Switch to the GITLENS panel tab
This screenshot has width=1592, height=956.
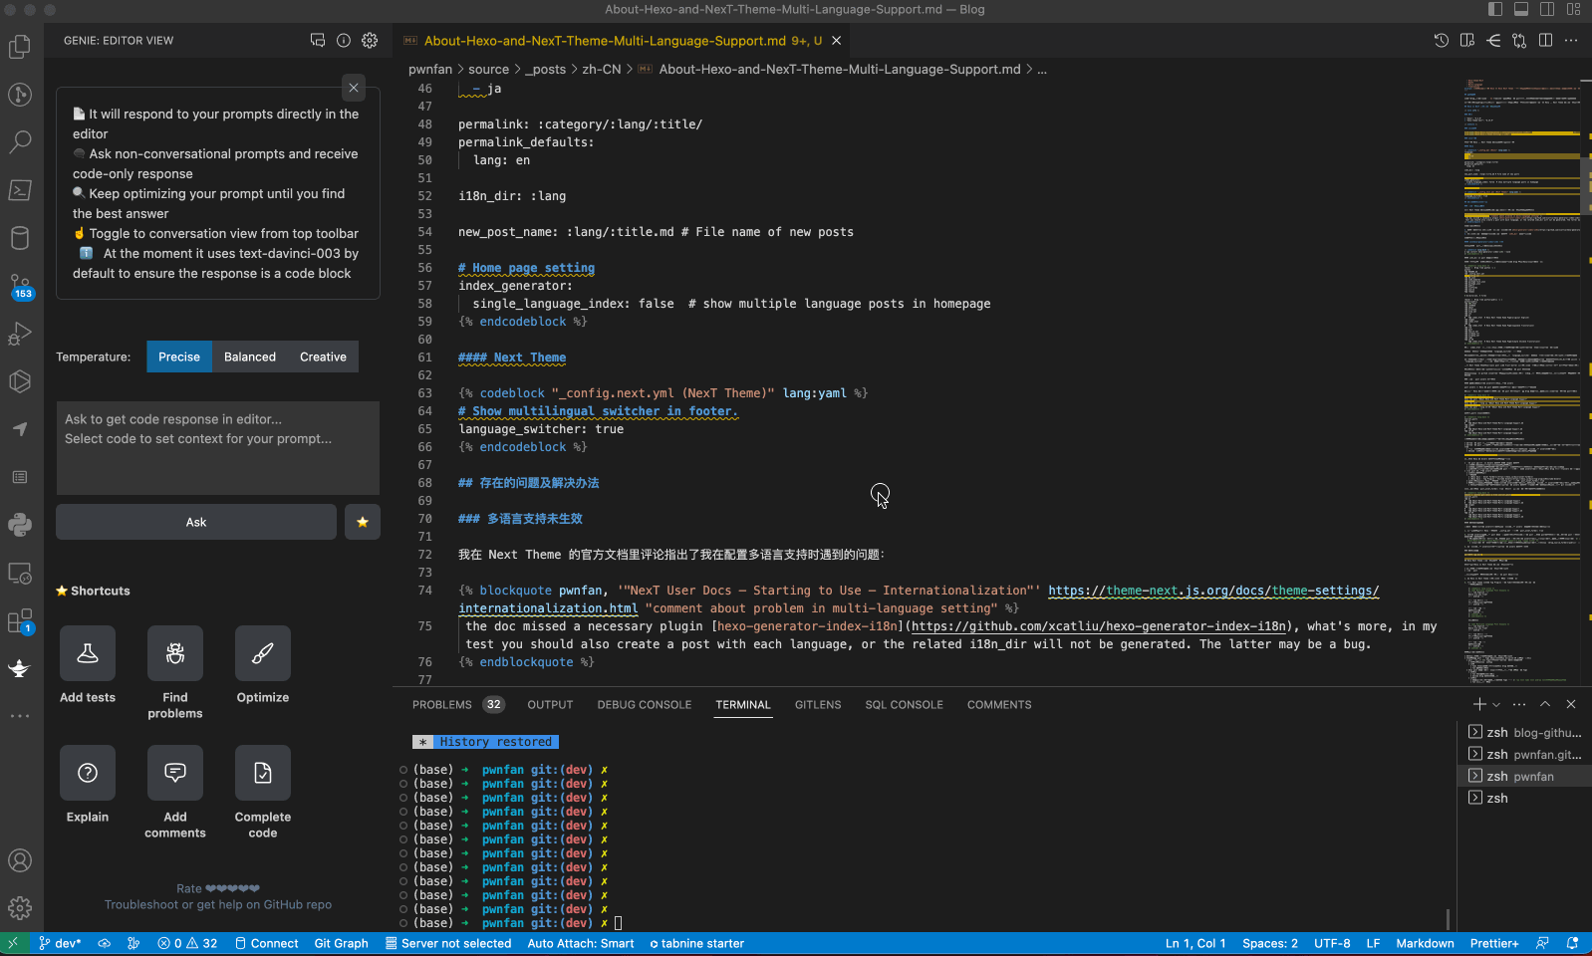(x=818, y=704)
